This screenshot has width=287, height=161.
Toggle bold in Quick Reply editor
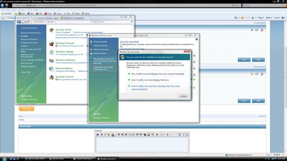[x=101, y=135]
